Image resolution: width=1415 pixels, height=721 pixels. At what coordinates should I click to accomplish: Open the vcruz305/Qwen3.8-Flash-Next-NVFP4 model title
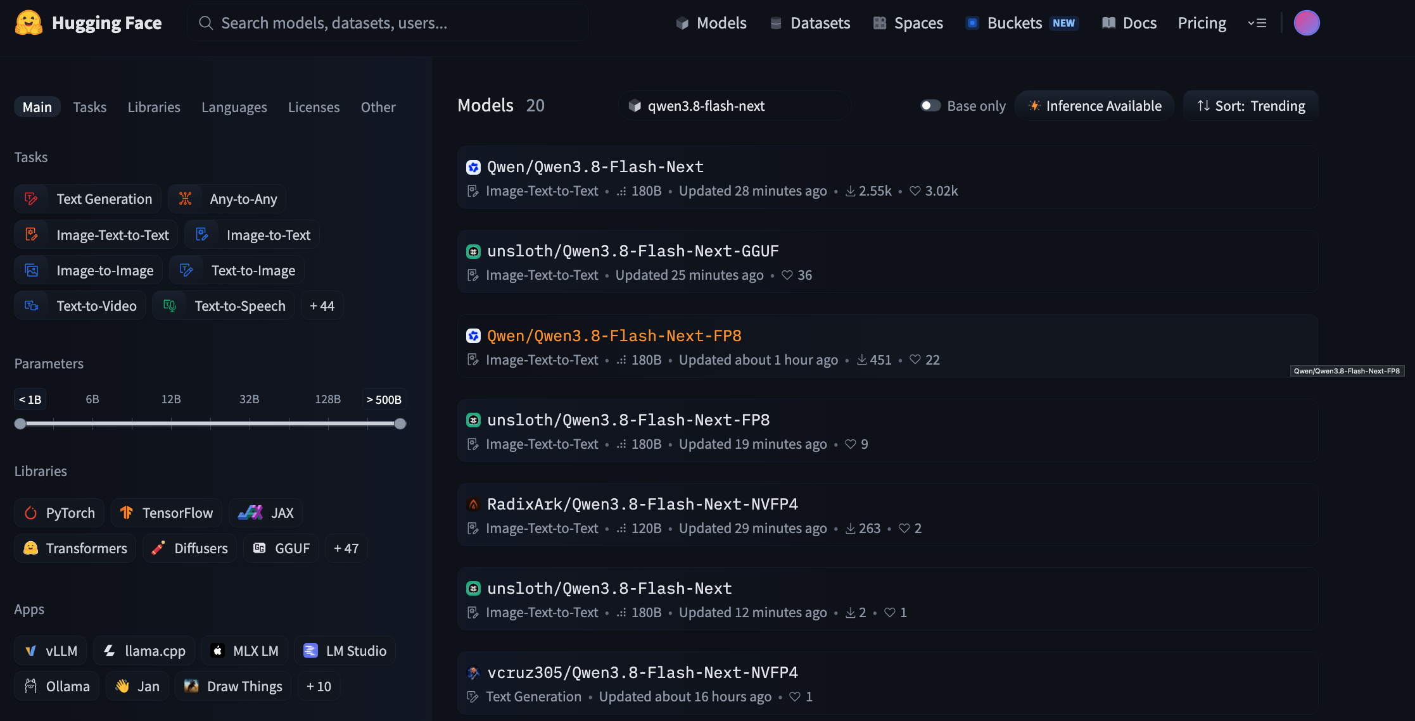point(642,672)
